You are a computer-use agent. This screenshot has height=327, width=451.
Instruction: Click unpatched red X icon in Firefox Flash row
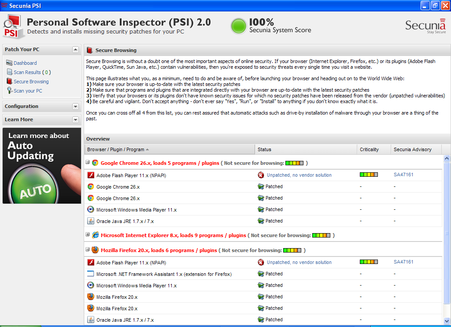tap(261, 262)
